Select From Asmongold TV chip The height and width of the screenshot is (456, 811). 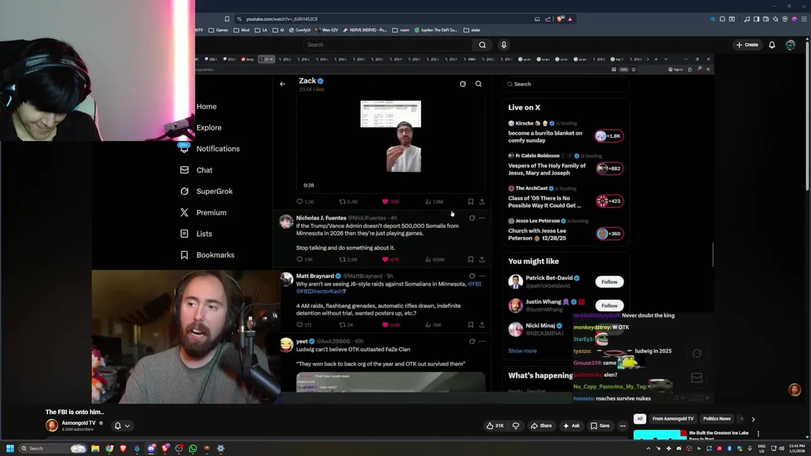pyautogui.click(x=673, y=419)
